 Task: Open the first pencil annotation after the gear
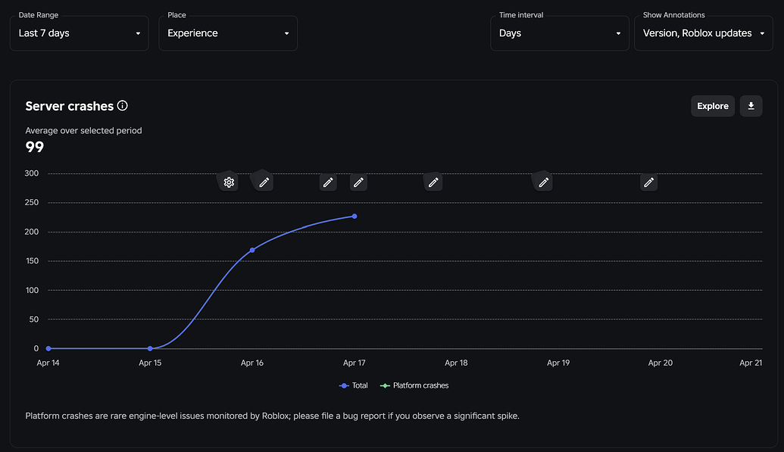[x=264, y=182]
